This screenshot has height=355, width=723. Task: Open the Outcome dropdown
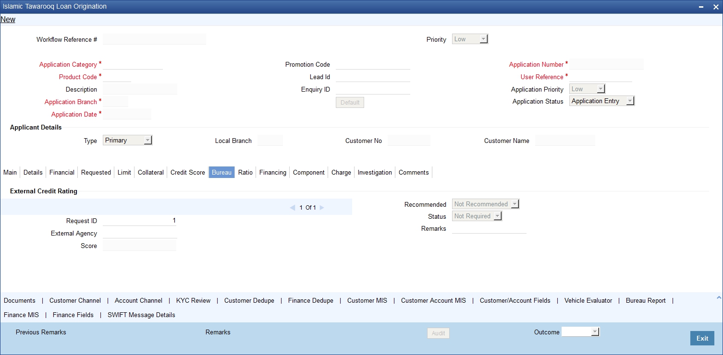tap(581, 332)
